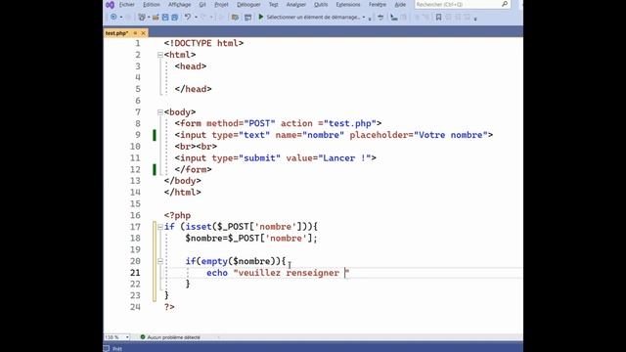Open the Déboguer menu
This screenshot has width=626, height=352.
tap(248, 5)
